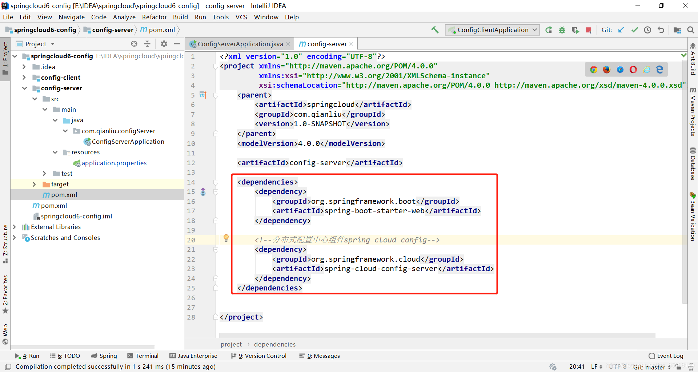This screenshot has width=698, height=372.
Task: Expand the target folder
Action: pyautogui.click(x=34, y=184)
